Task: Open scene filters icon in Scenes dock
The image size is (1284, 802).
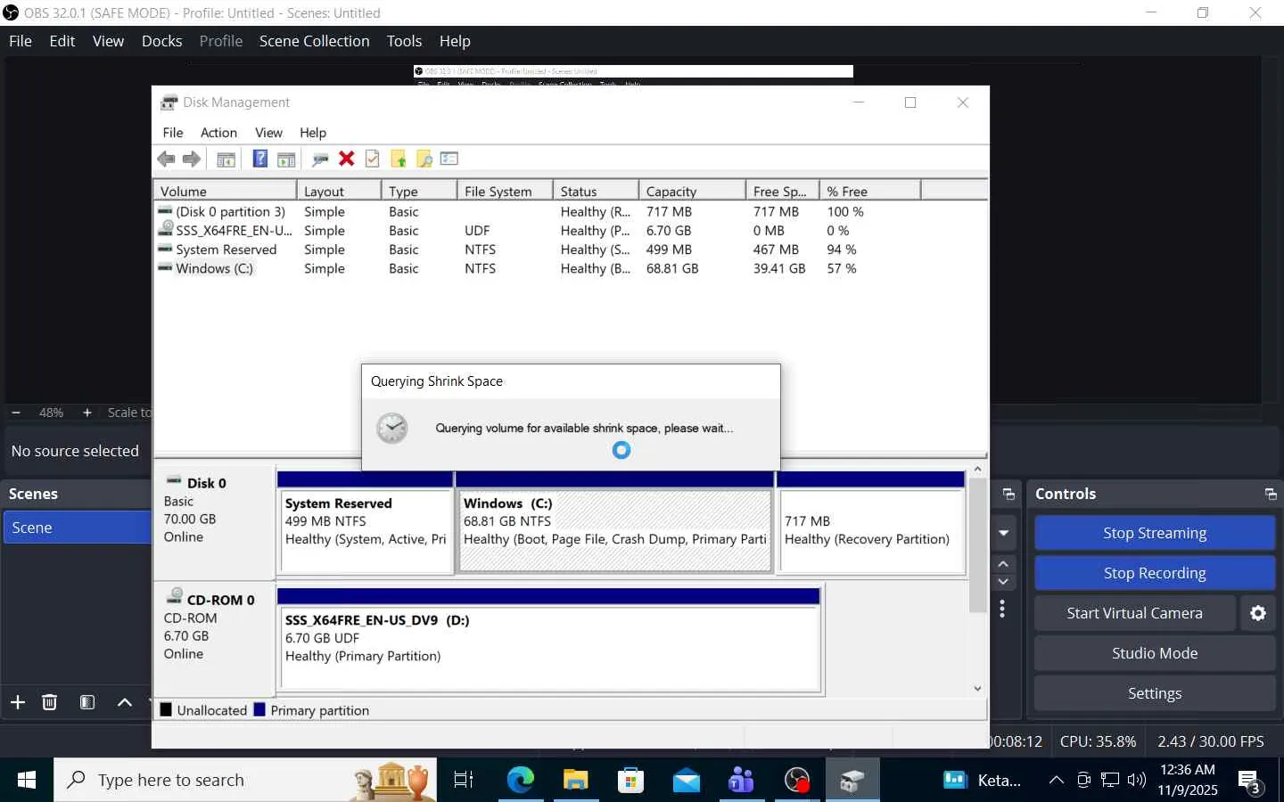Action: [87, 702]
